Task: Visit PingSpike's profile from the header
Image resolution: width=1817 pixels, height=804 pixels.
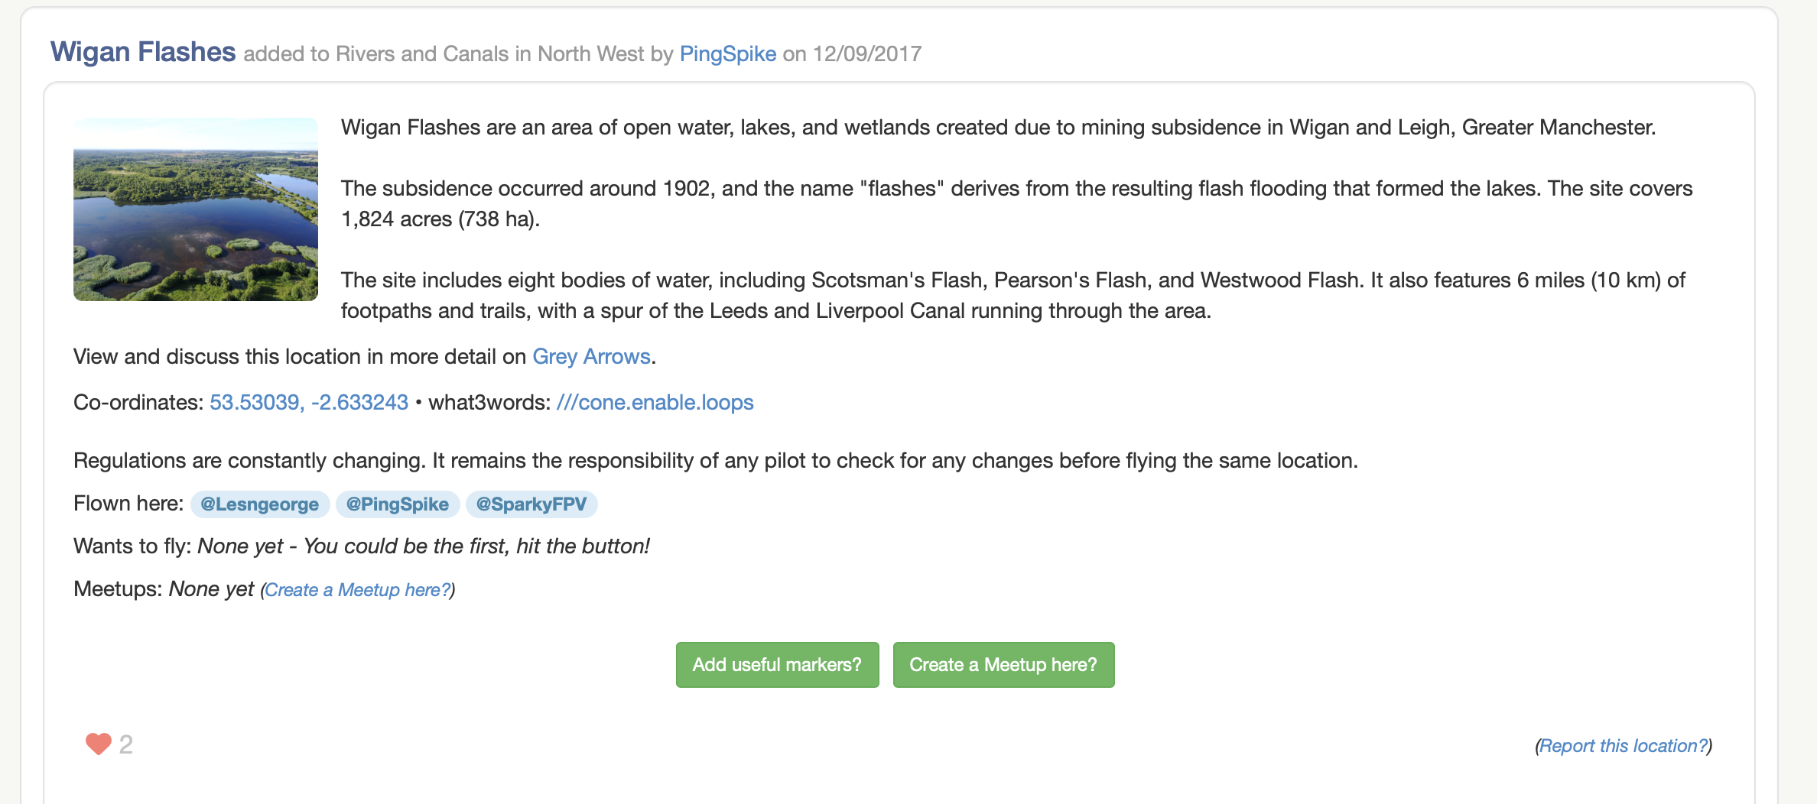Action: pos(727,53)
